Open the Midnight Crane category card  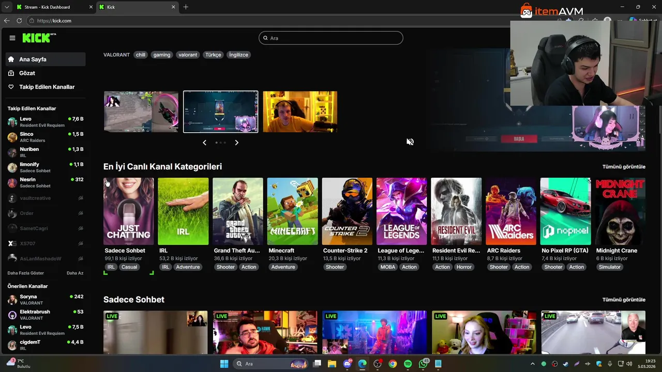[x=620, y=211]
